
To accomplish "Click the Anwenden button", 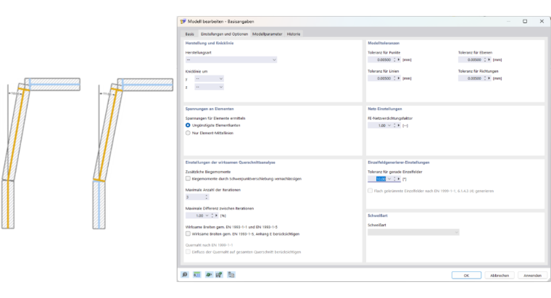I will tap(532, 276).
